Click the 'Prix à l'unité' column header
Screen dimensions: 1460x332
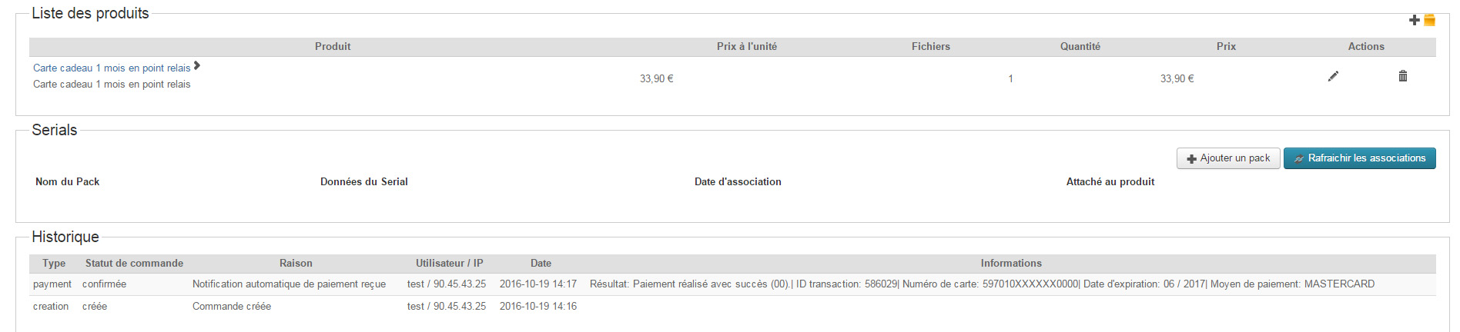[x=746, y=47]
